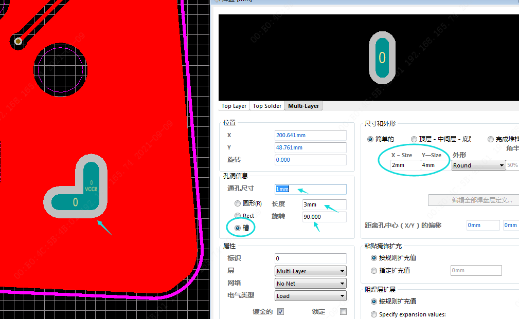Choose the 圆形(R) round hole option
519x319 pixels.
(238, 204)
